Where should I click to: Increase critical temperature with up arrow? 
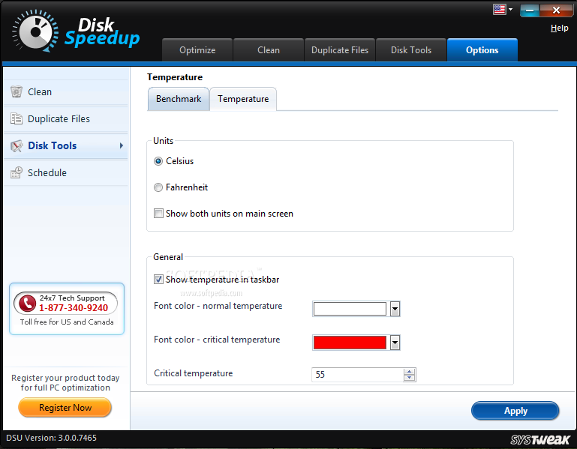click(409, 372)
